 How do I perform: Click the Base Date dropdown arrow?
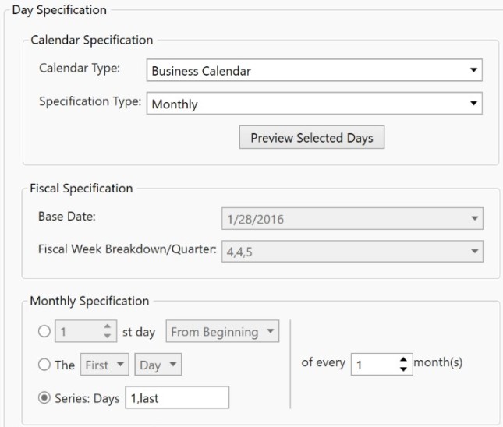[475, 219]
